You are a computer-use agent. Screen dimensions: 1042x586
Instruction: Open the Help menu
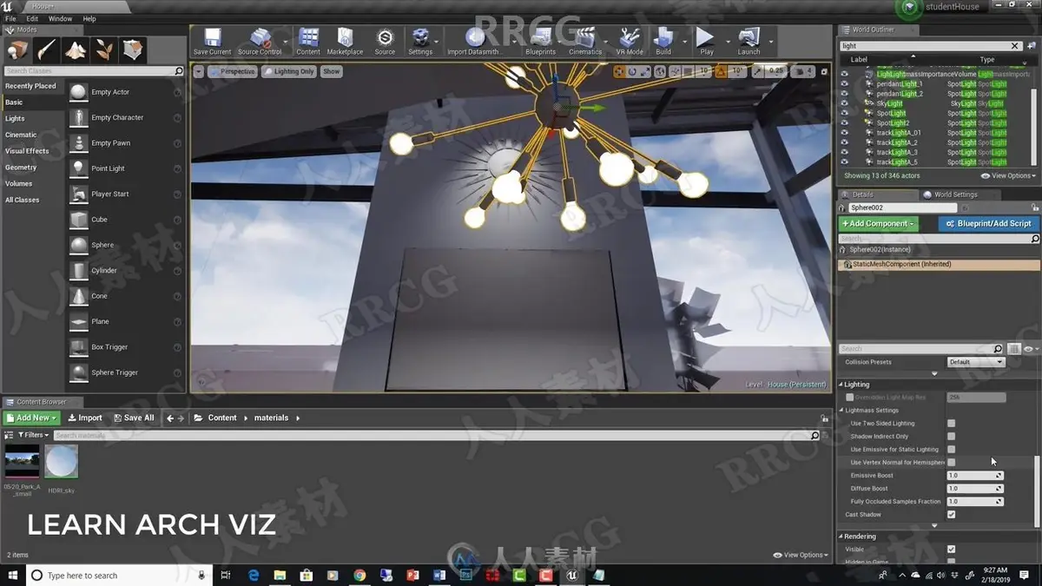(89, 18)
